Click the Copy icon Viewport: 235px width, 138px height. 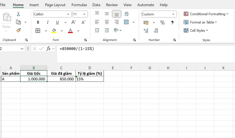pos(18,22)
